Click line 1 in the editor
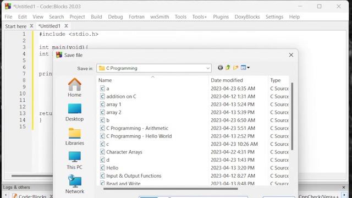The height and width of the screenshot is (198, 352). (69, 34)
